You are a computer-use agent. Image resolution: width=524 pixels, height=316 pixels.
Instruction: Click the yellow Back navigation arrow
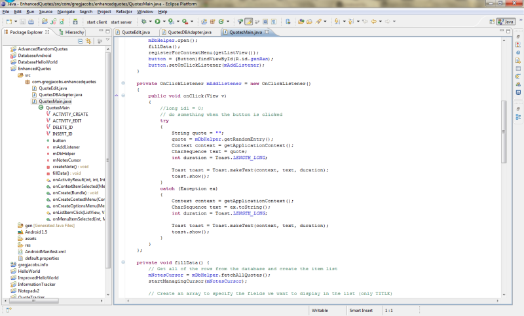[374, 22]
